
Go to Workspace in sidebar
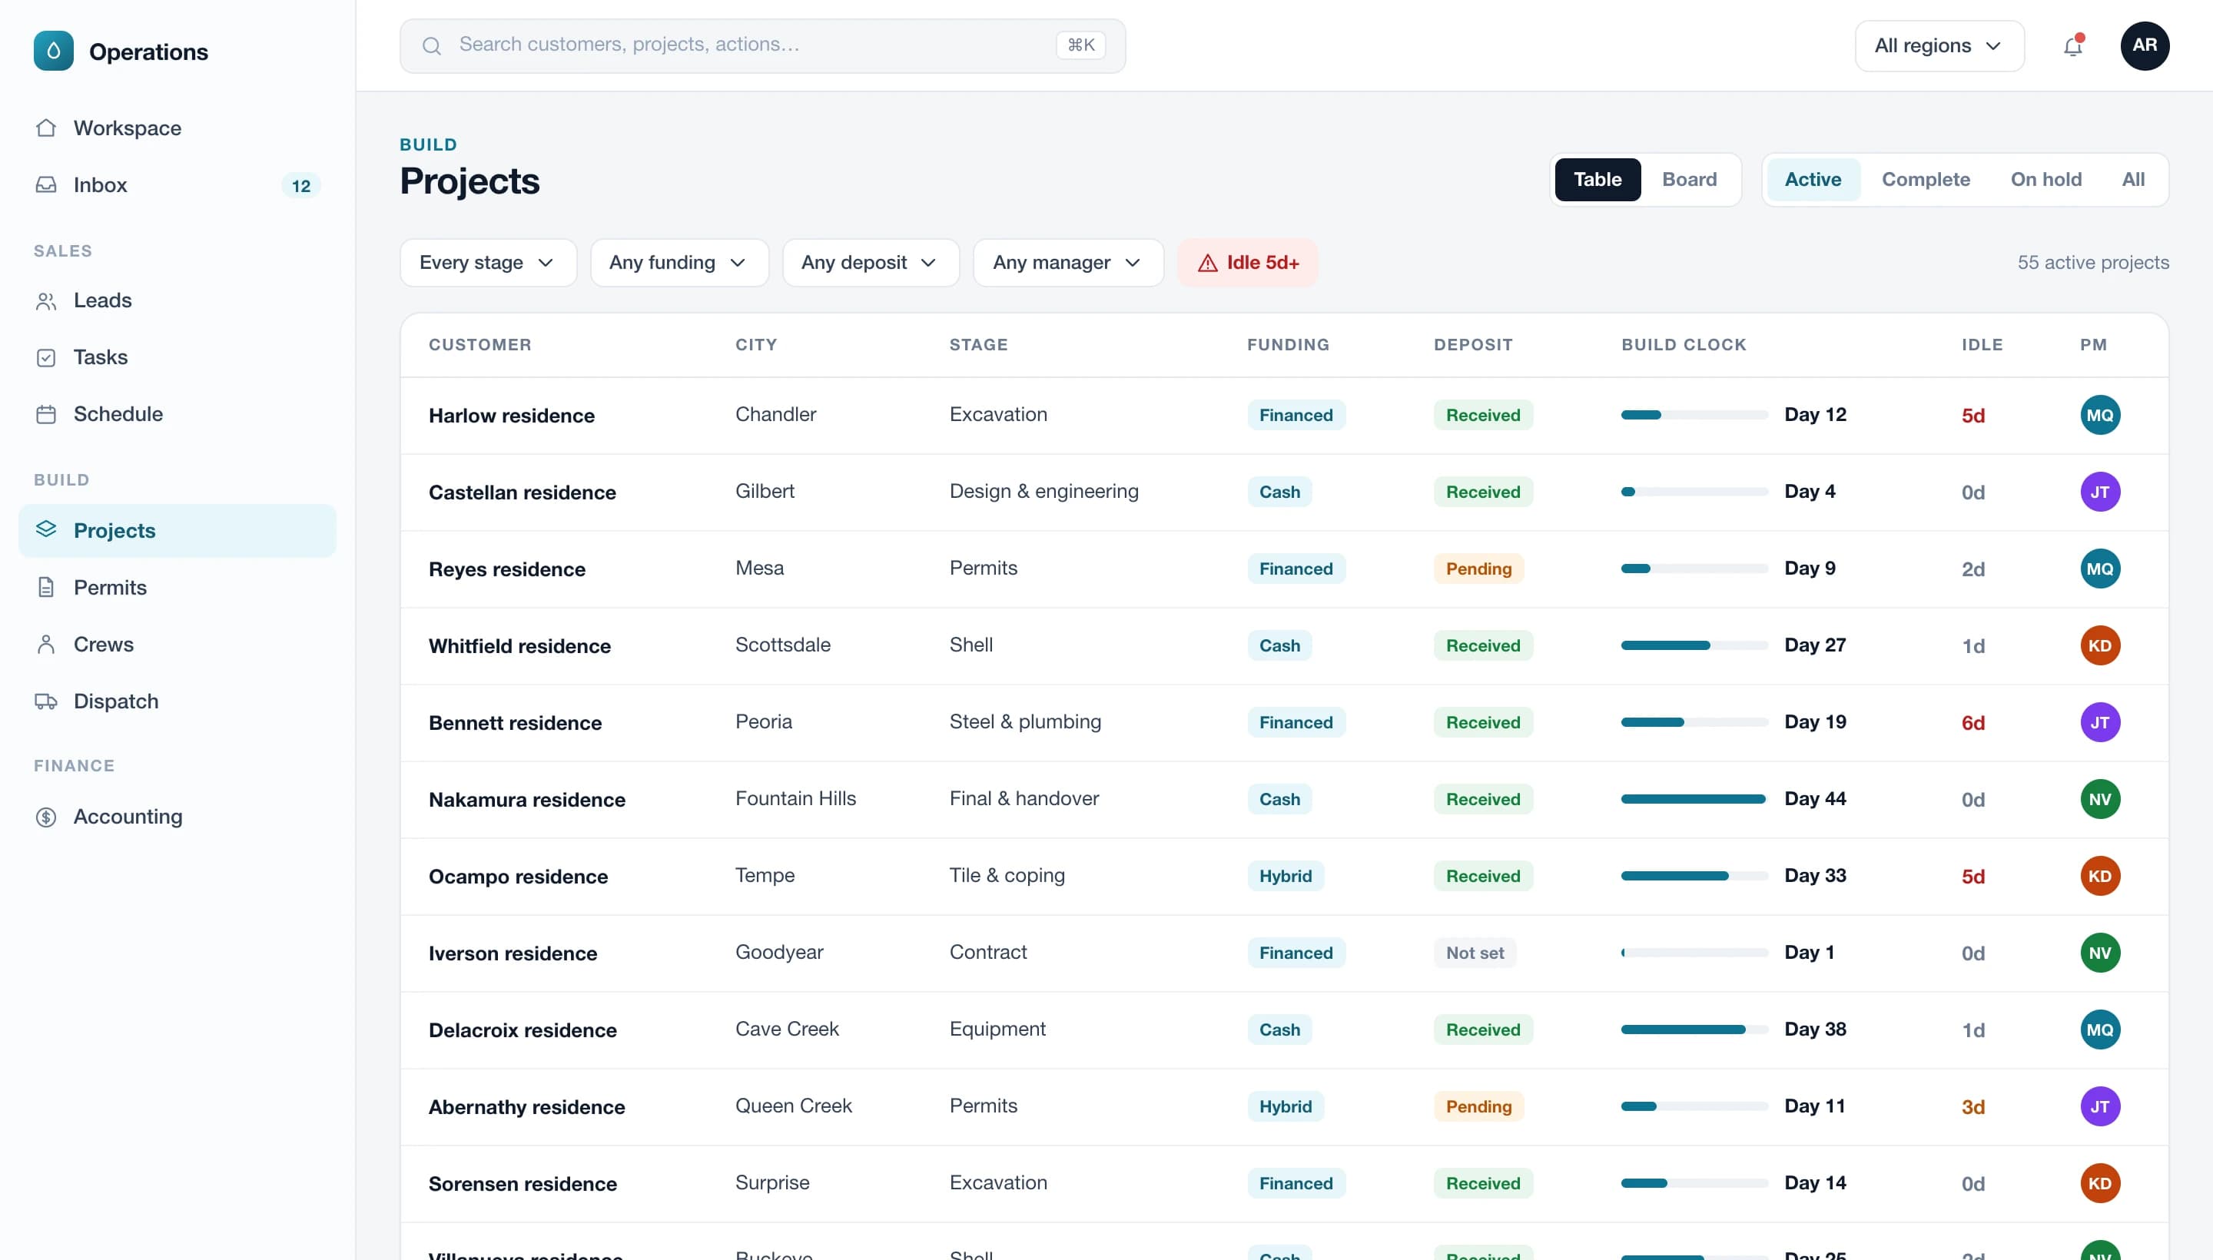pyautogui.click(x=177, y=128)
